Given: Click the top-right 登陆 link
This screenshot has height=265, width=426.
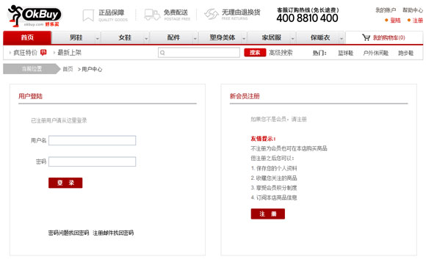Looking at the screenshot, I should tap(395, 21).
